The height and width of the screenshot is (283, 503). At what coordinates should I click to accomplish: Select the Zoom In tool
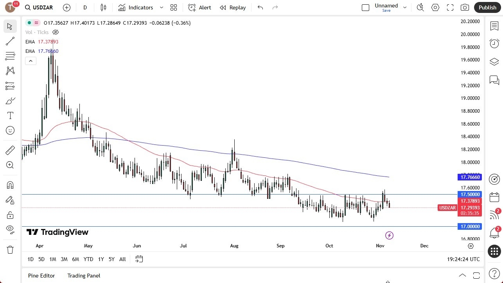point(10,165)
